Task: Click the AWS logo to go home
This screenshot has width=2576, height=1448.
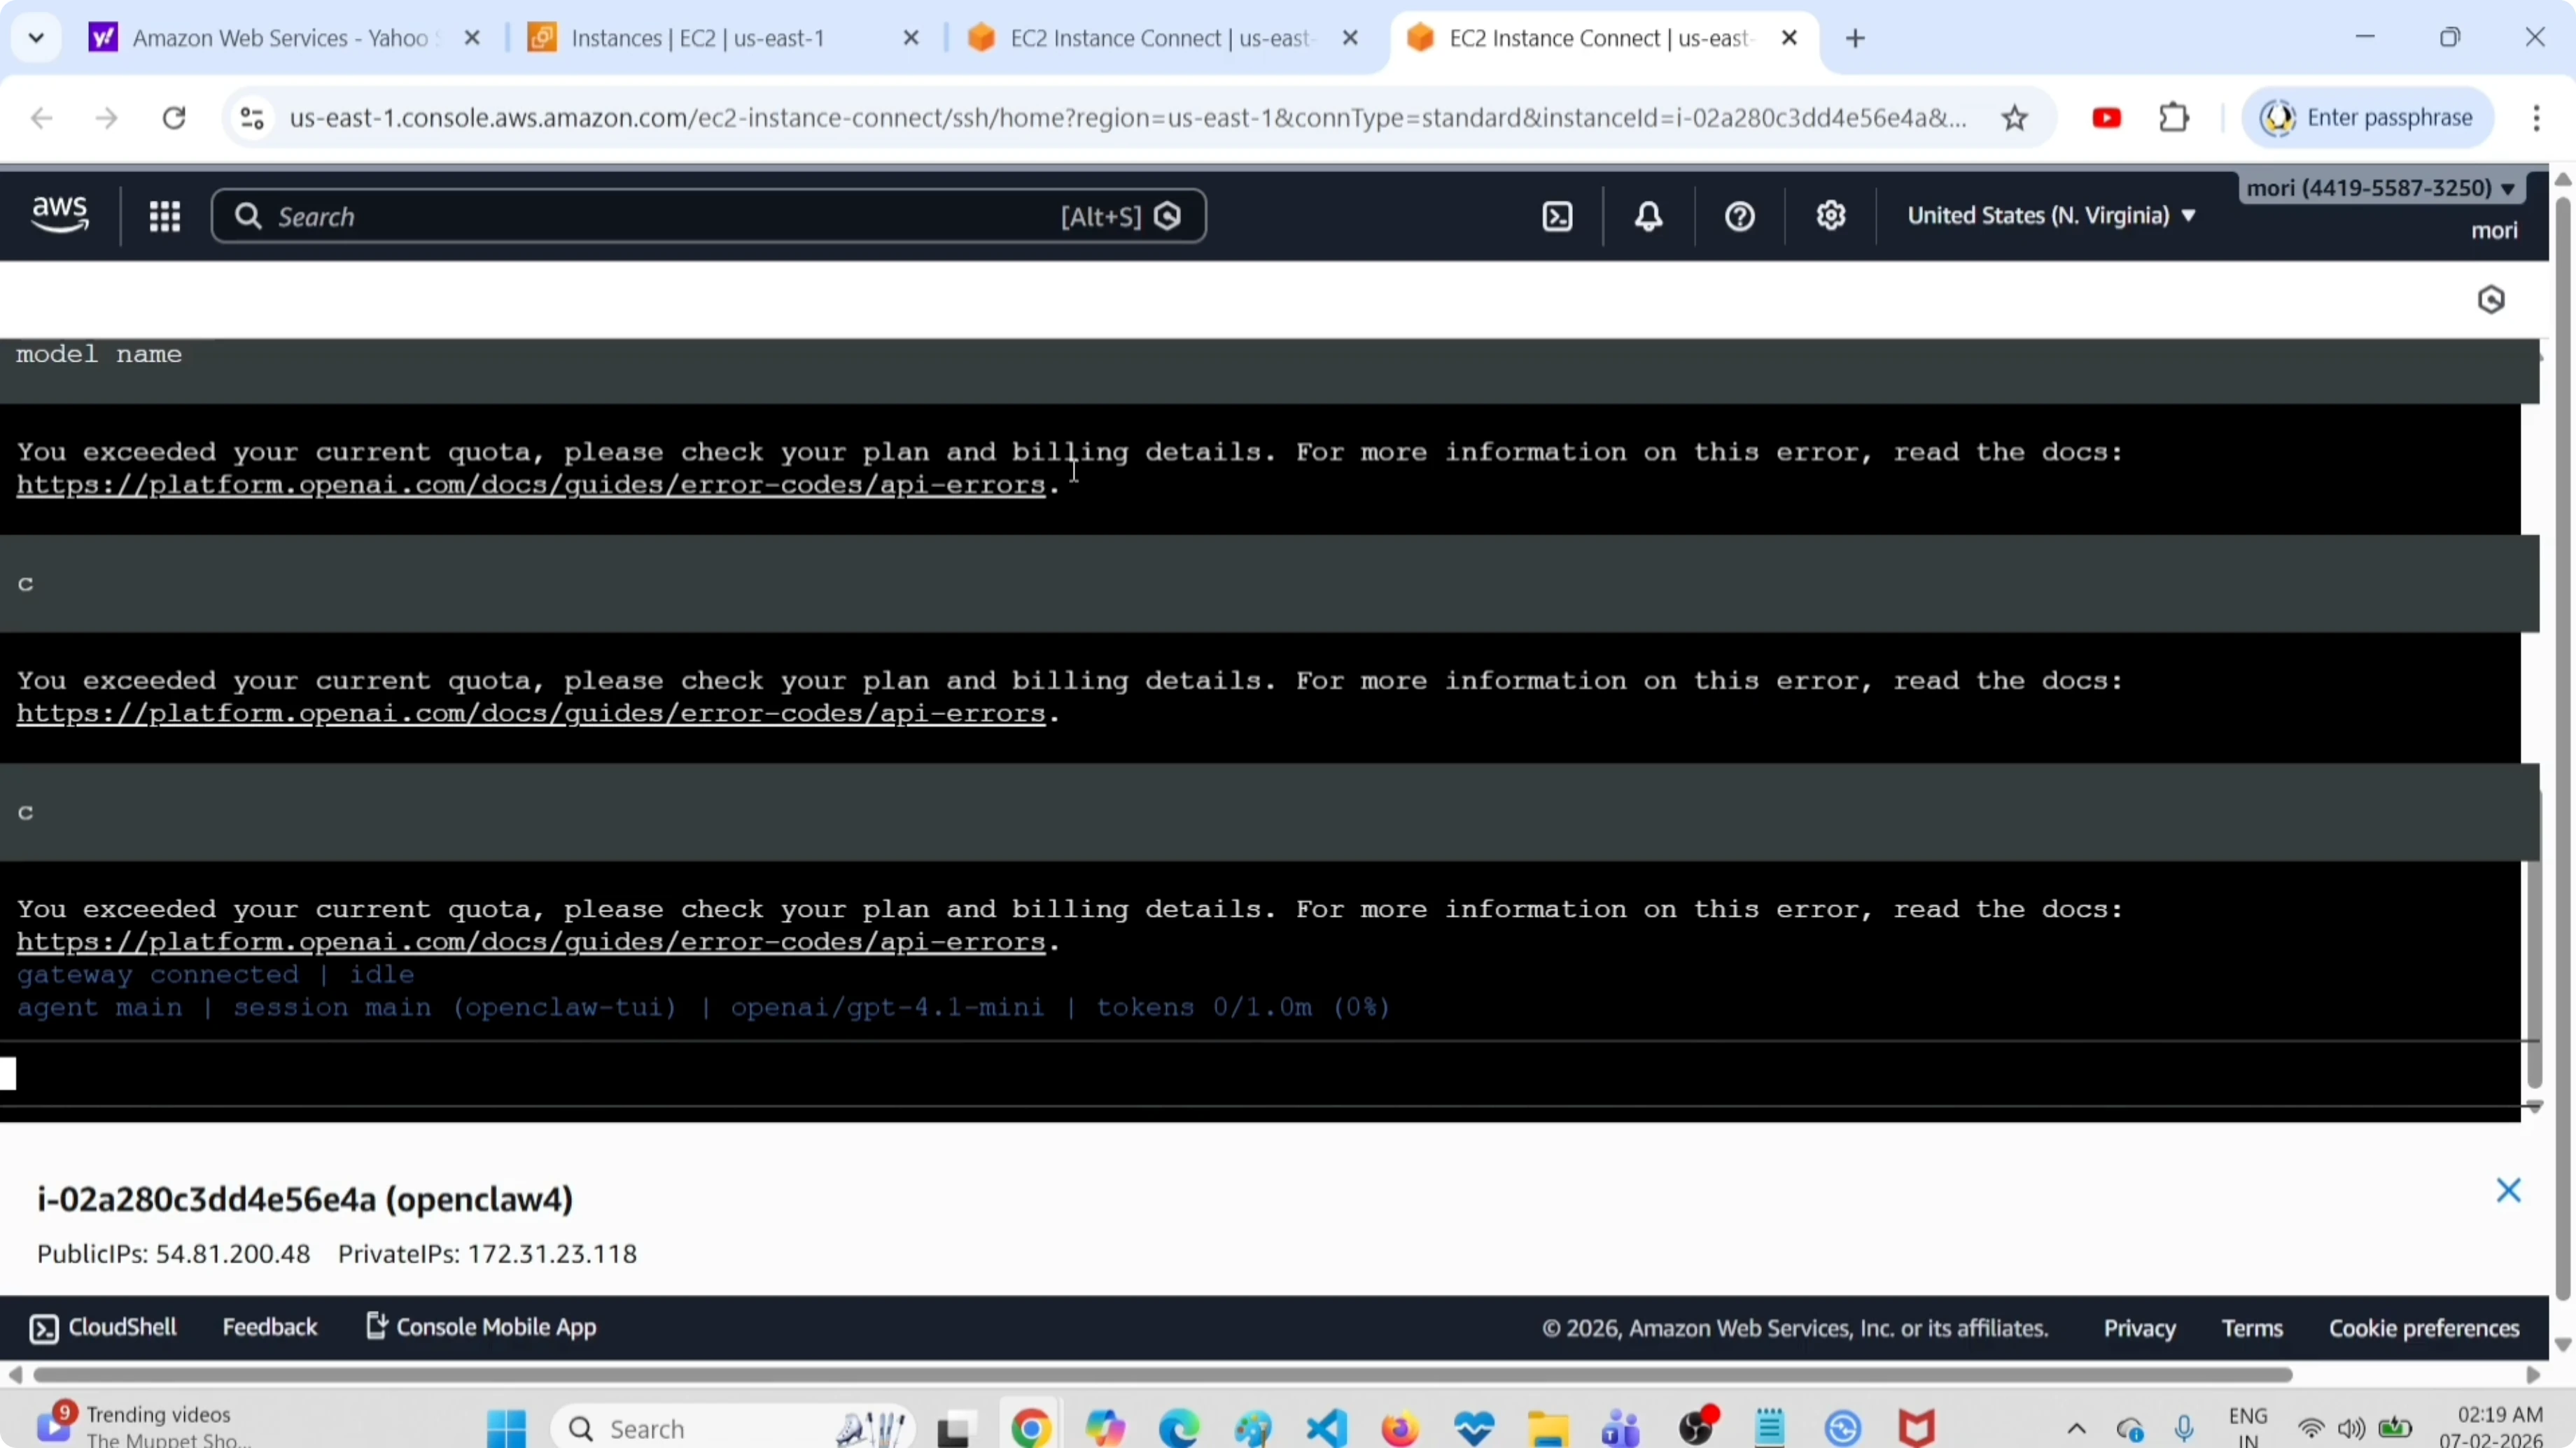Action: click(59, 214)
